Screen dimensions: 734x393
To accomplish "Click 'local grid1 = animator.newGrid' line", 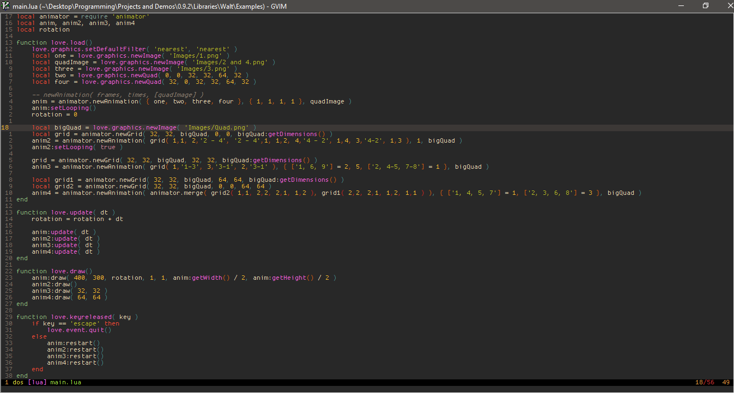I will [188, 180].
